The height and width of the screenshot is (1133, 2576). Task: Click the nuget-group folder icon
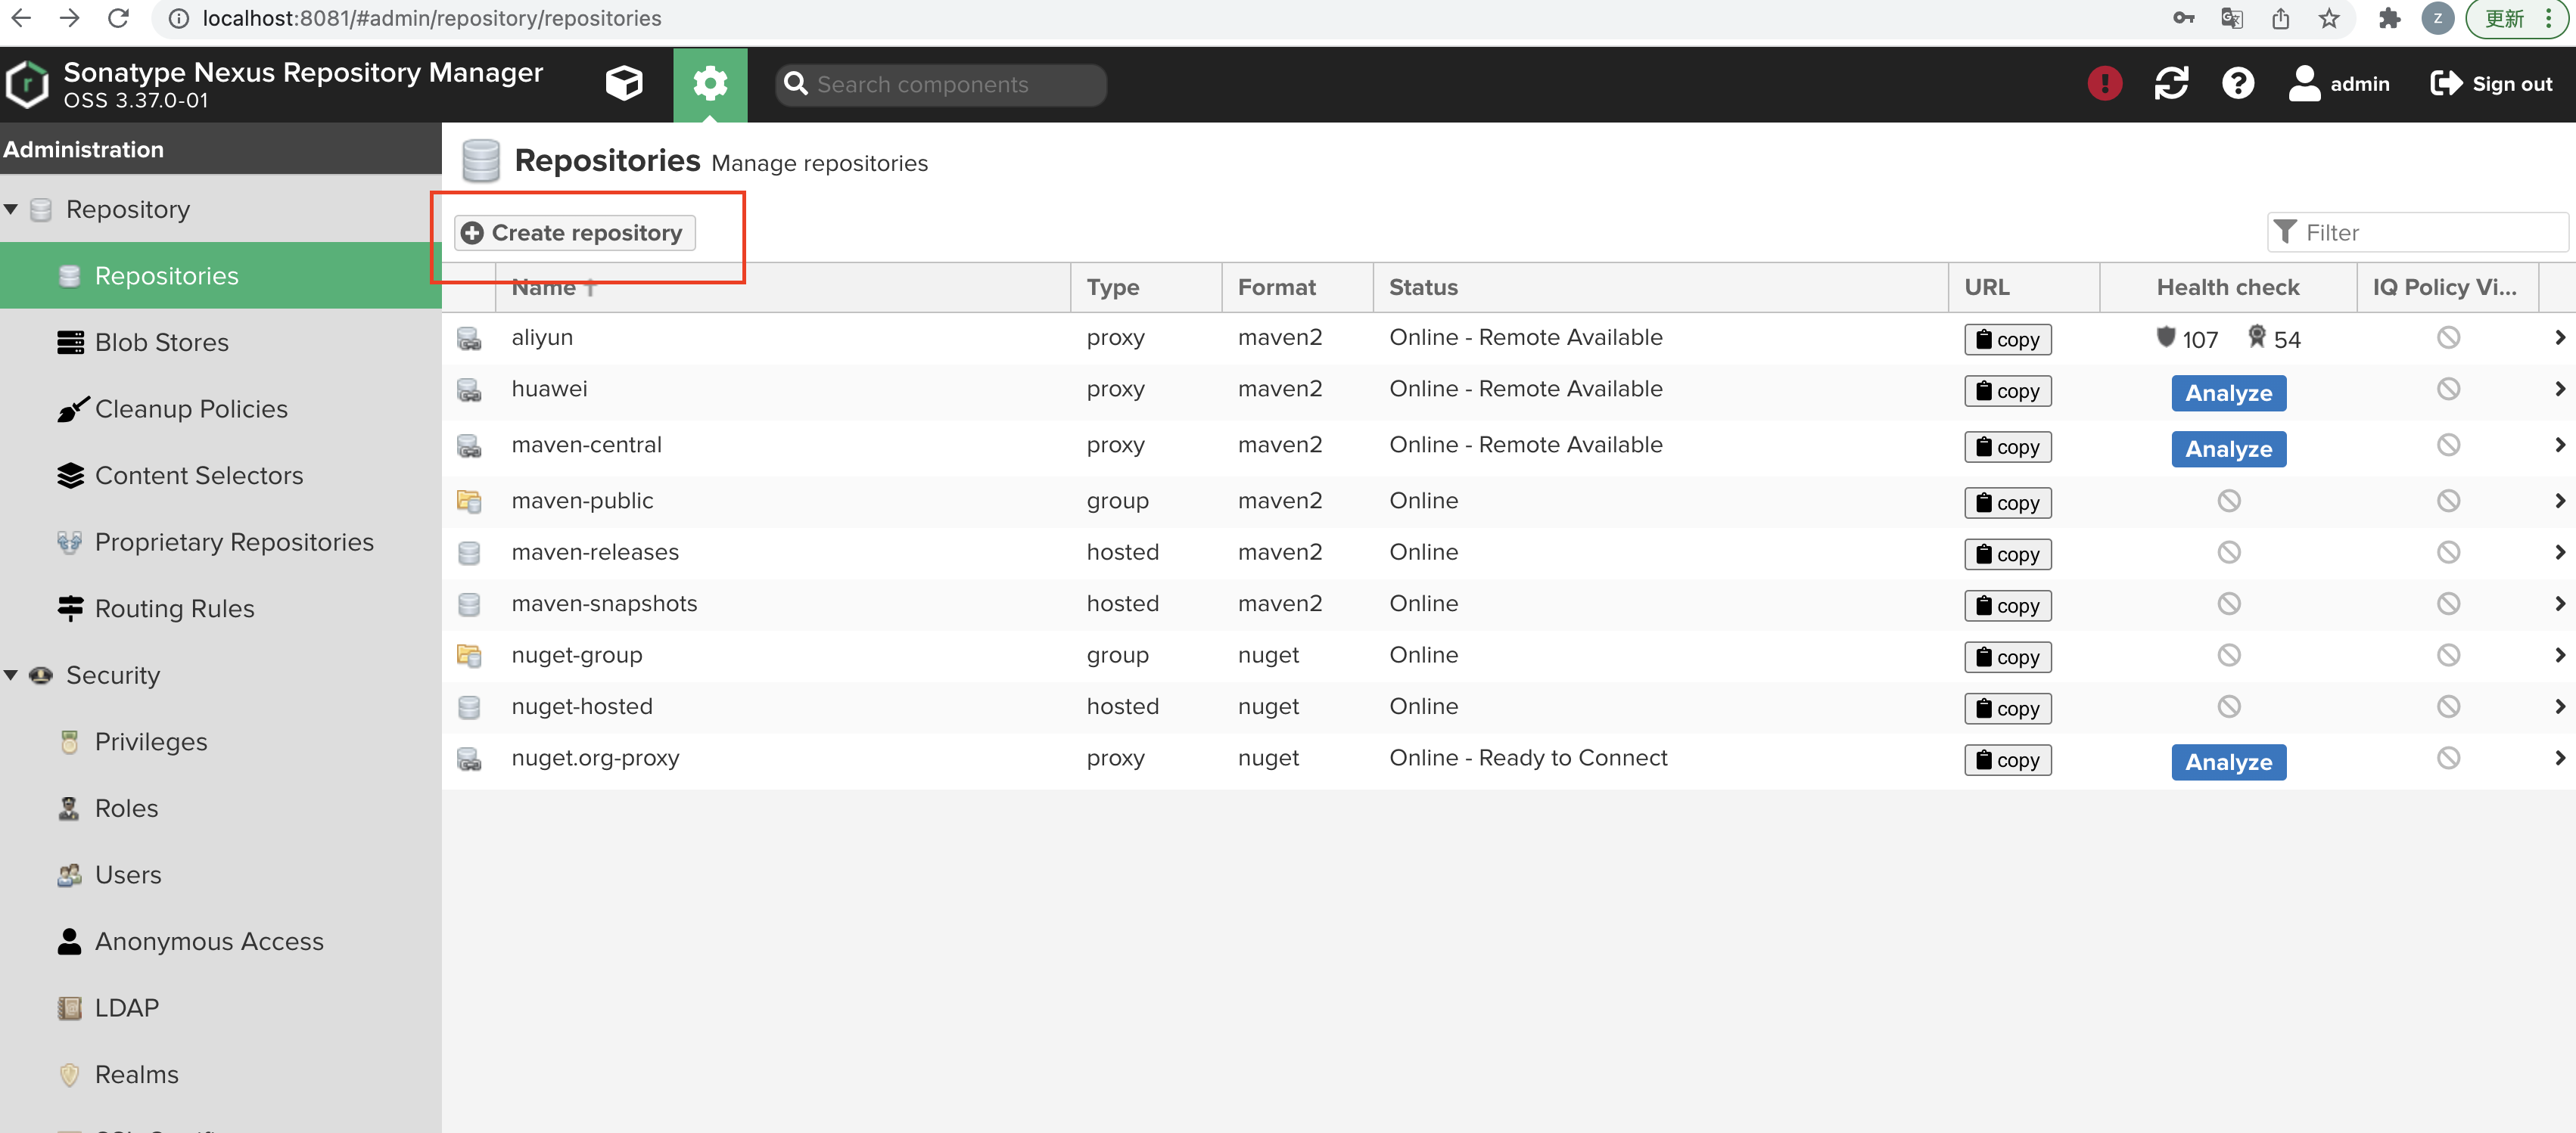pos(469,656)
